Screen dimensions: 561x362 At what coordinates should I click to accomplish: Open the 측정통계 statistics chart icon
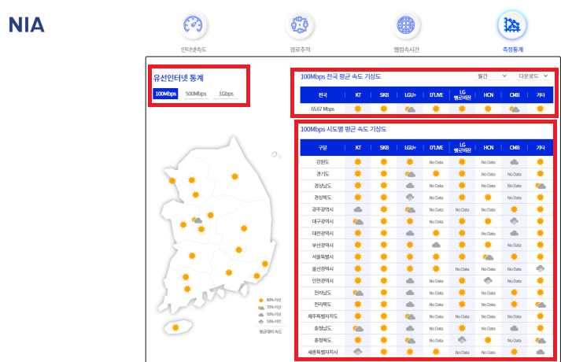512,25
